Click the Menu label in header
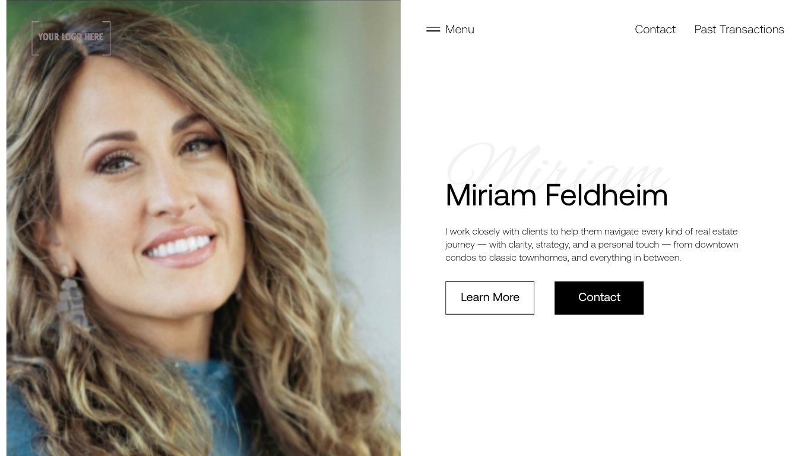Screen dimensions: 811x456 point(460,29)
